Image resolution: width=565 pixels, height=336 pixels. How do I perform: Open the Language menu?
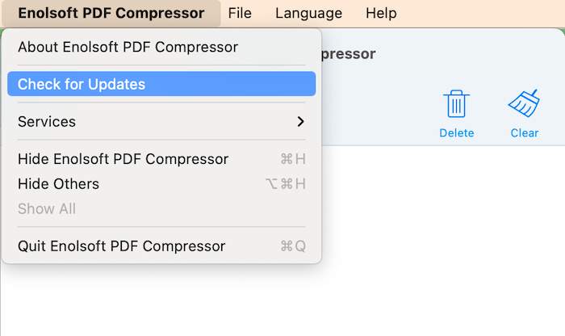(308, 13)
